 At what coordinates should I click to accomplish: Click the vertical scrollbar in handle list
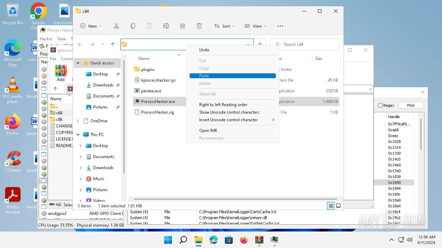coord(421,134)
